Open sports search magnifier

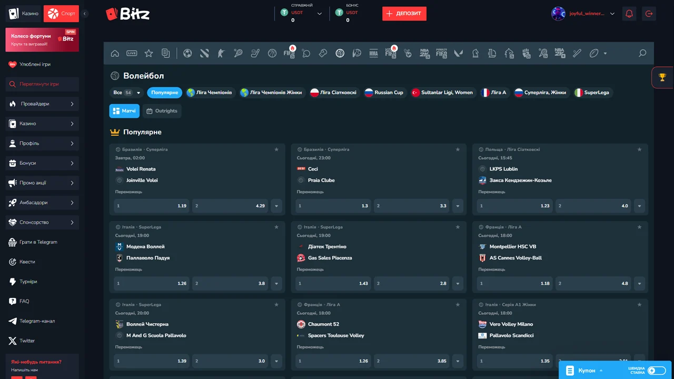(x=642, y=53)
